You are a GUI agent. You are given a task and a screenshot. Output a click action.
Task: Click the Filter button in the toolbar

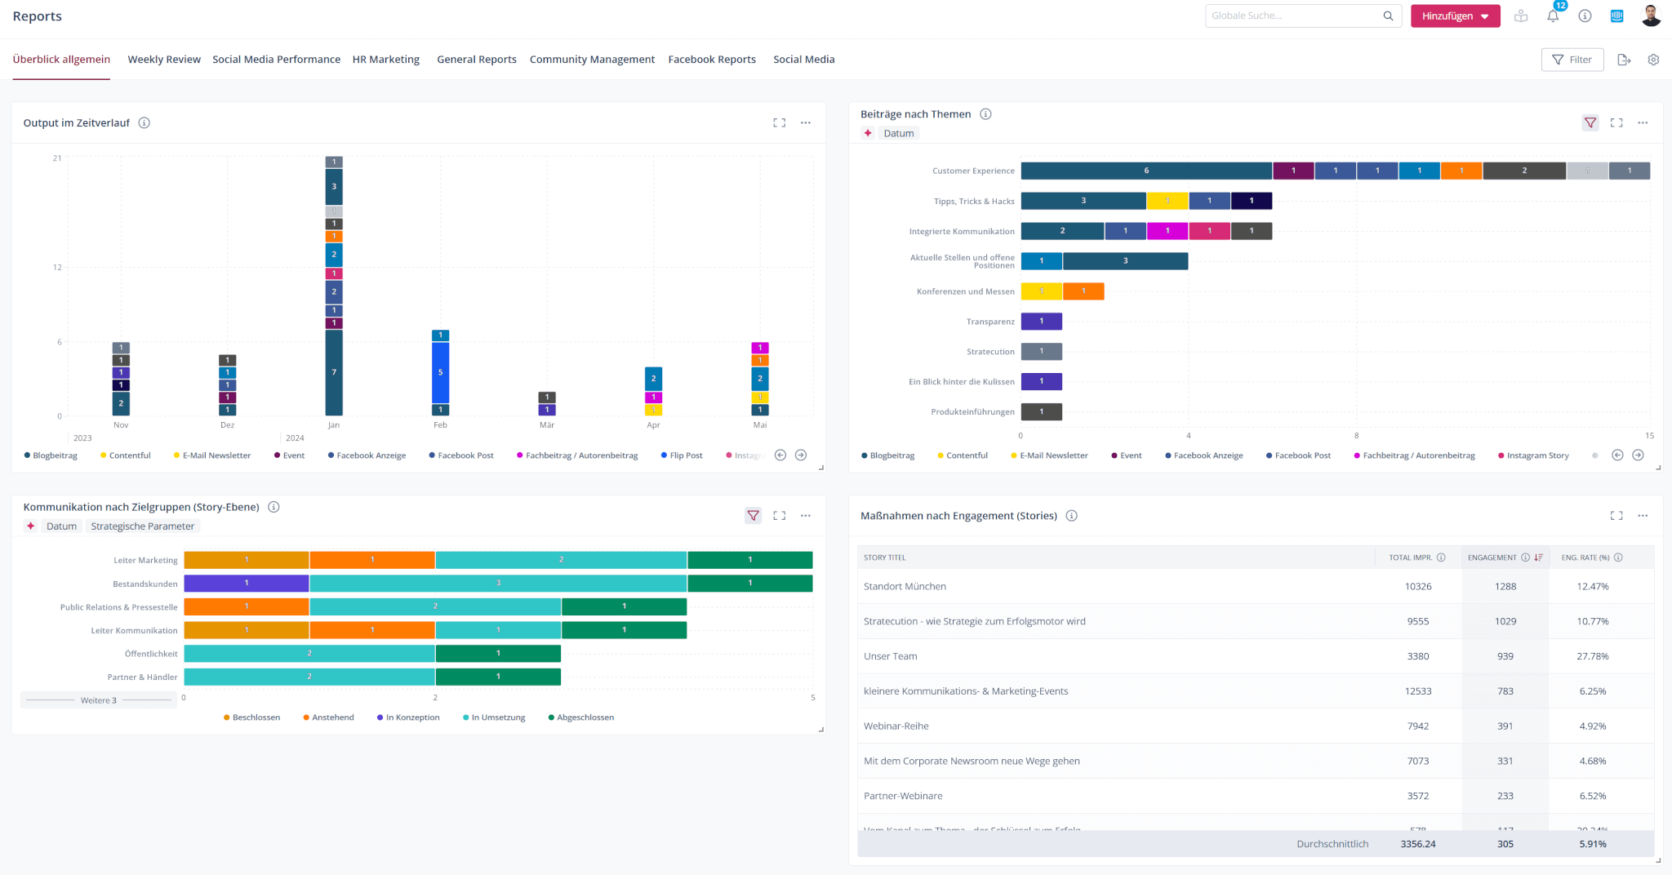(x=1572, y=59)
